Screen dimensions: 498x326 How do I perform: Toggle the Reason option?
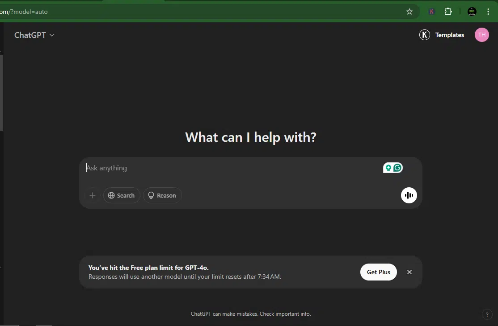coord(162,195)
